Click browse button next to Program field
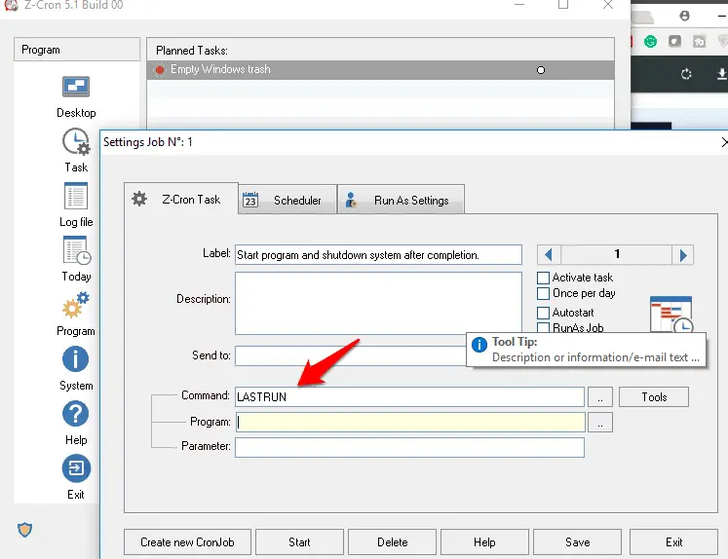 tap(600, 423)
